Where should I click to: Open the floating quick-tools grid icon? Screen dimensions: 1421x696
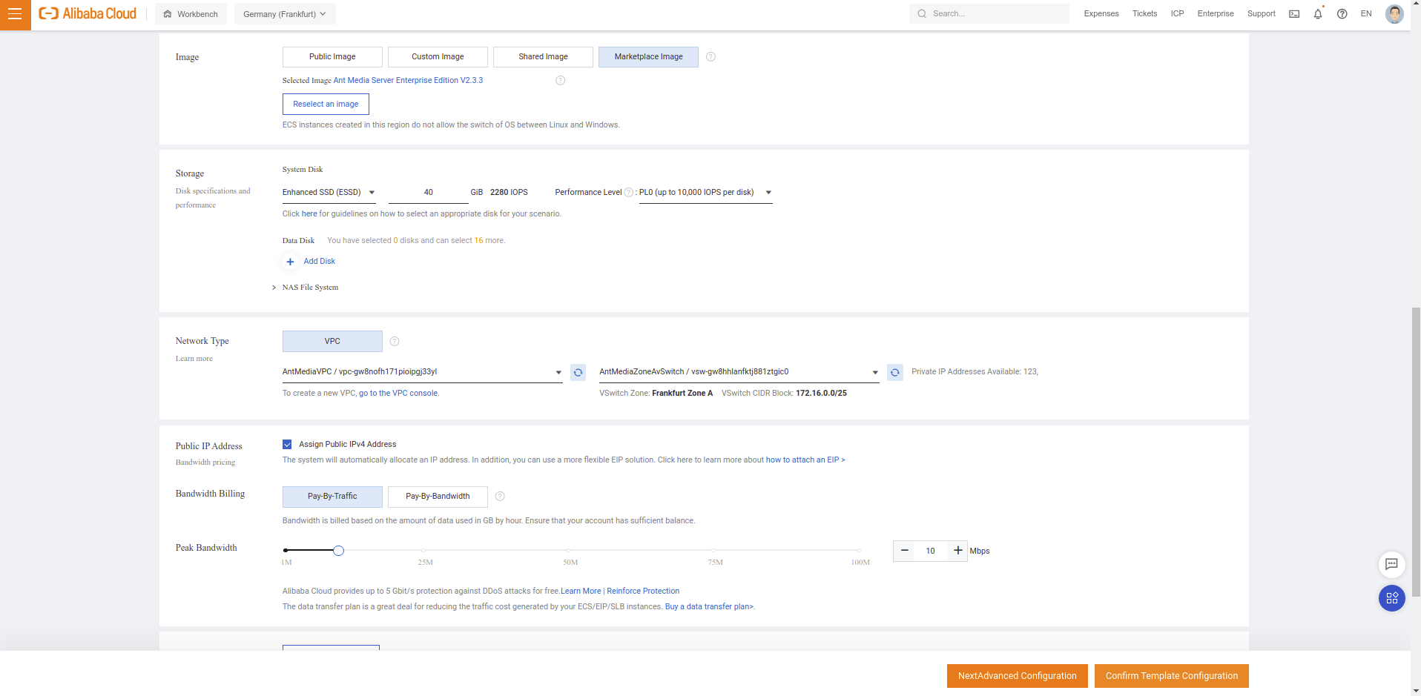point(1392,598)
